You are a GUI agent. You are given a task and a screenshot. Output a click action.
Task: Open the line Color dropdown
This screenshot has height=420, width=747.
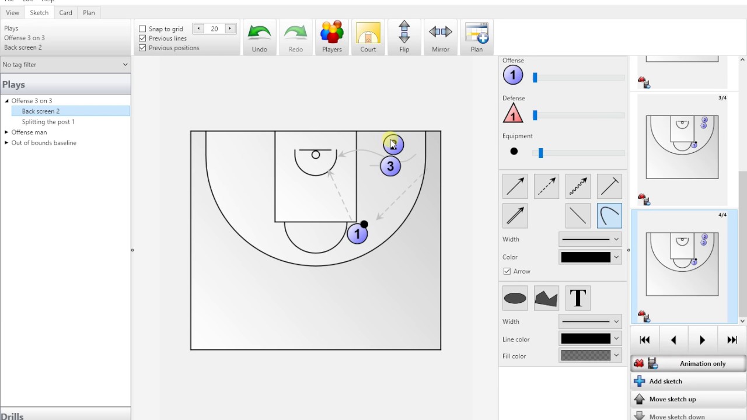coord(591,257)
